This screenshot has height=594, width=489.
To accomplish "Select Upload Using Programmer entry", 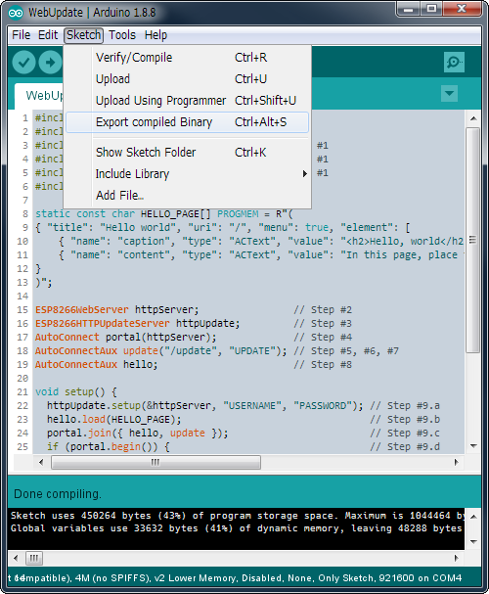I will 188,101.
